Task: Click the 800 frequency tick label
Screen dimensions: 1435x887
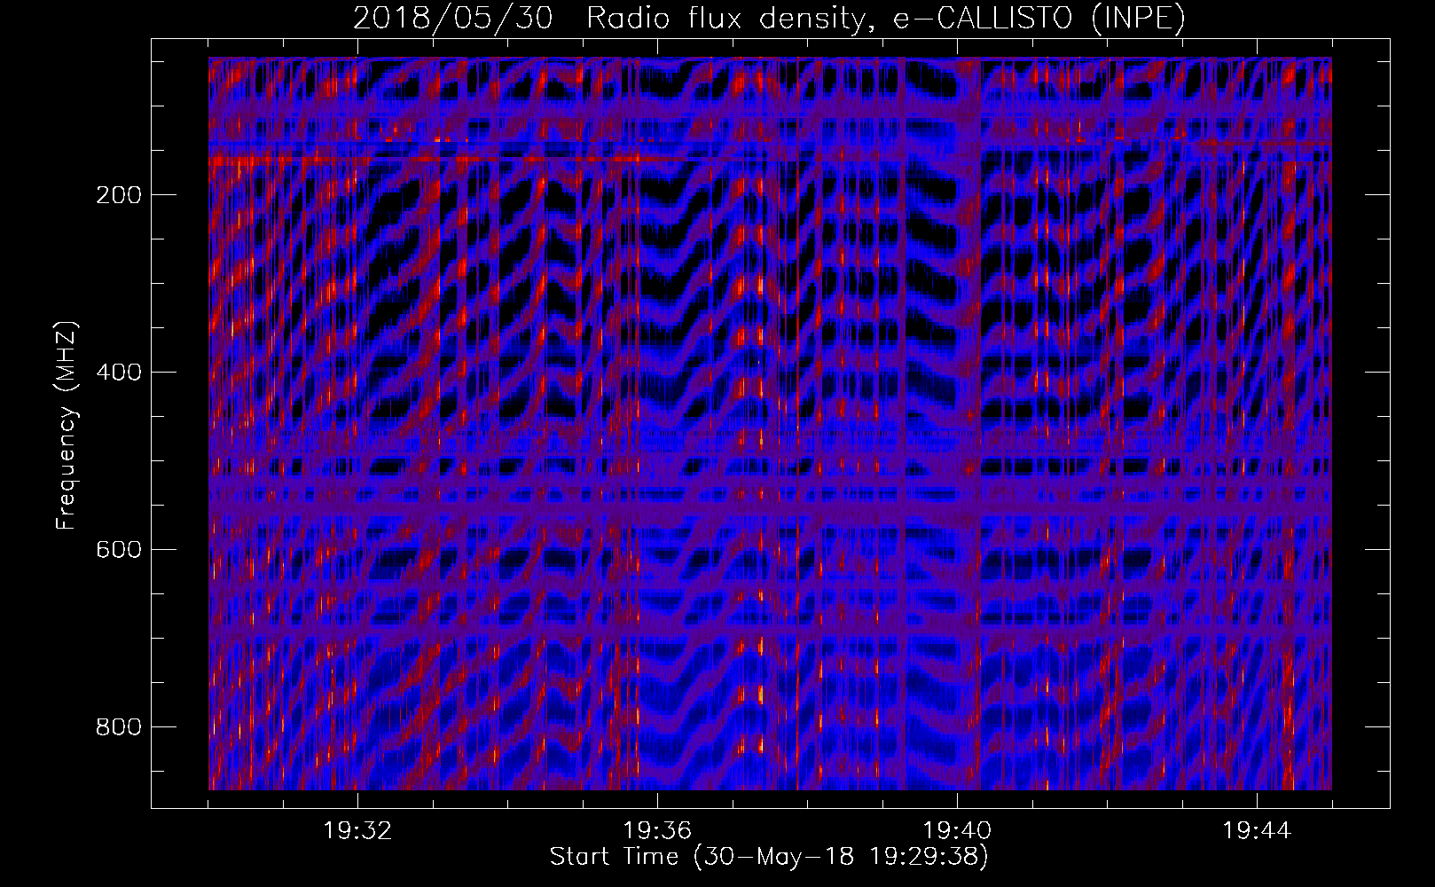Action: coord(118,727)
